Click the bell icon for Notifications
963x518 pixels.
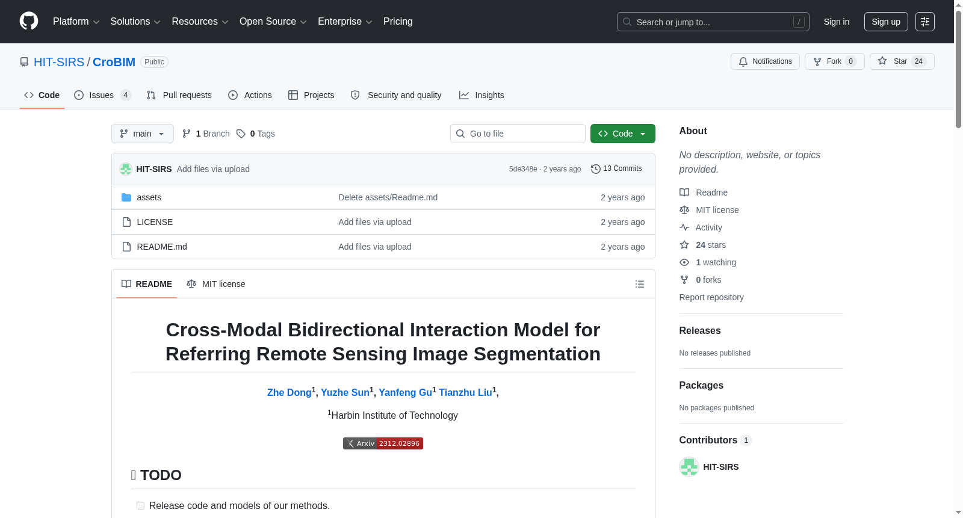tap(743, 61)
